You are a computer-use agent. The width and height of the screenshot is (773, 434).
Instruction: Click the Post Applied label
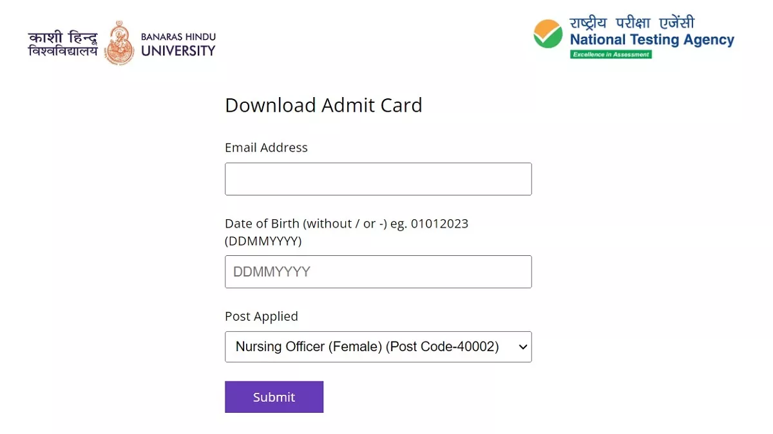point(261,316)
